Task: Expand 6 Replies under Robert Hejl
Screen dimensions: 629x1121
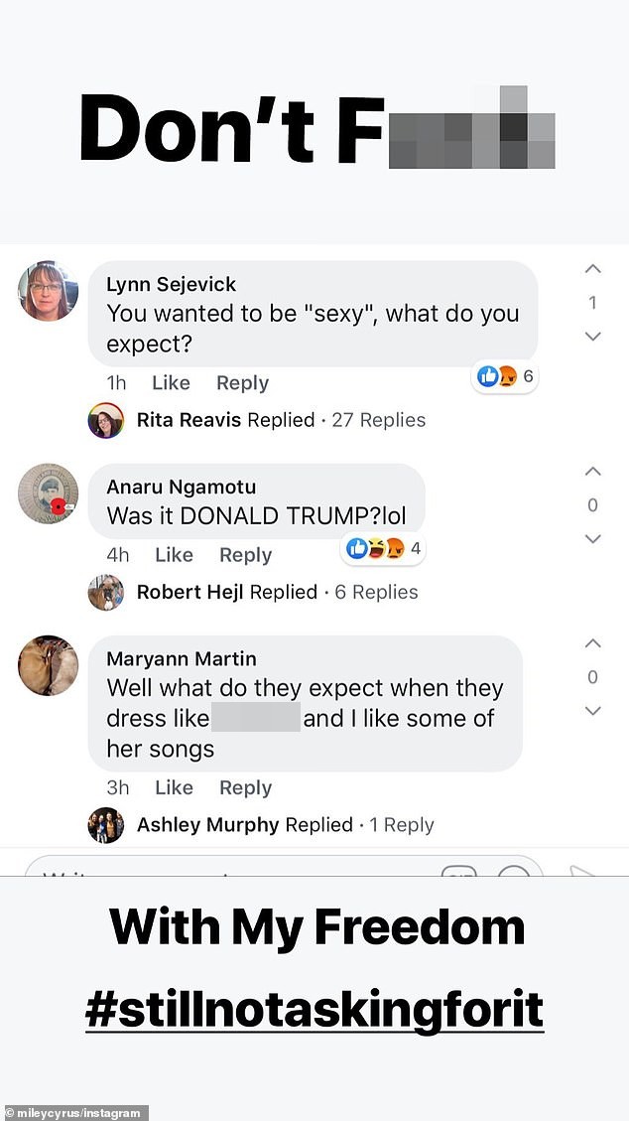Action: click(376, 592)
